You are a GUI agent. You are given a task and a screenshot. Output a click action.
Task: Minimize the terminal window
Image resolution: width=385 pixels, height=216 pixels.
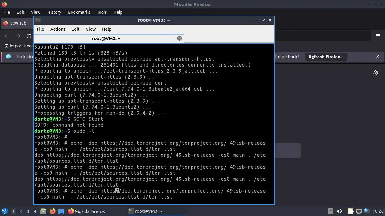(258, 20)
